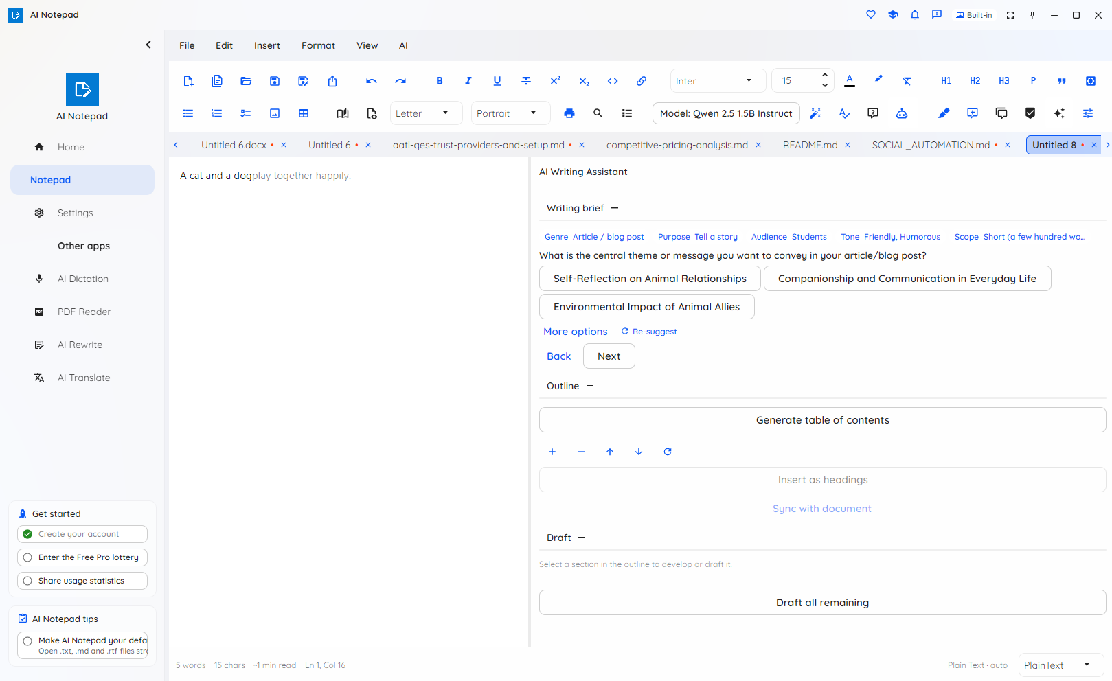
Task: Toggle bold formatting
Action: (440, 81)
